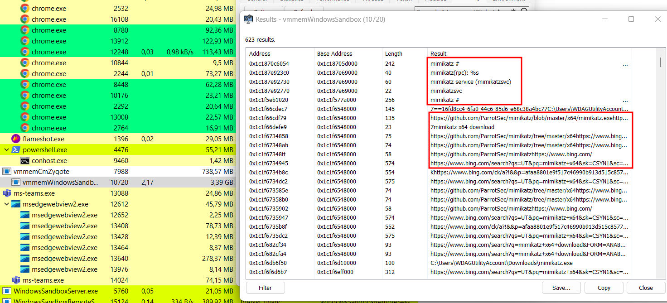The image size is (667, 303).
Task: Select the conhost.exe console icon
Action: point(25,161)
